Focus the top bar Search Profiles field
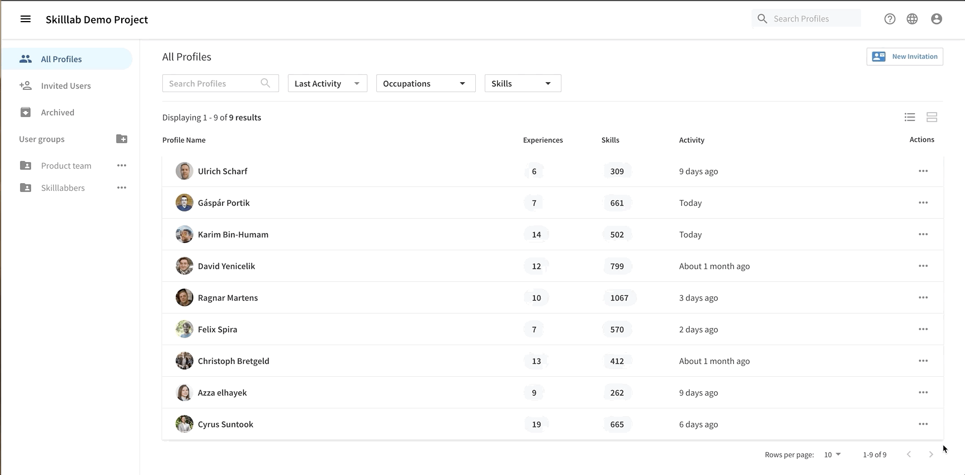This screenshot has height=475, width=965. point(806,18)
